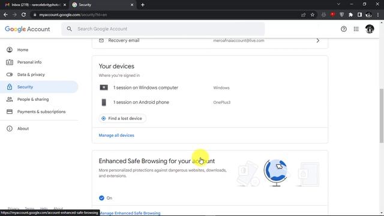Close the Security tab
Image resolution: width=384 pixels, height=216 pixels.
(132, 5)
